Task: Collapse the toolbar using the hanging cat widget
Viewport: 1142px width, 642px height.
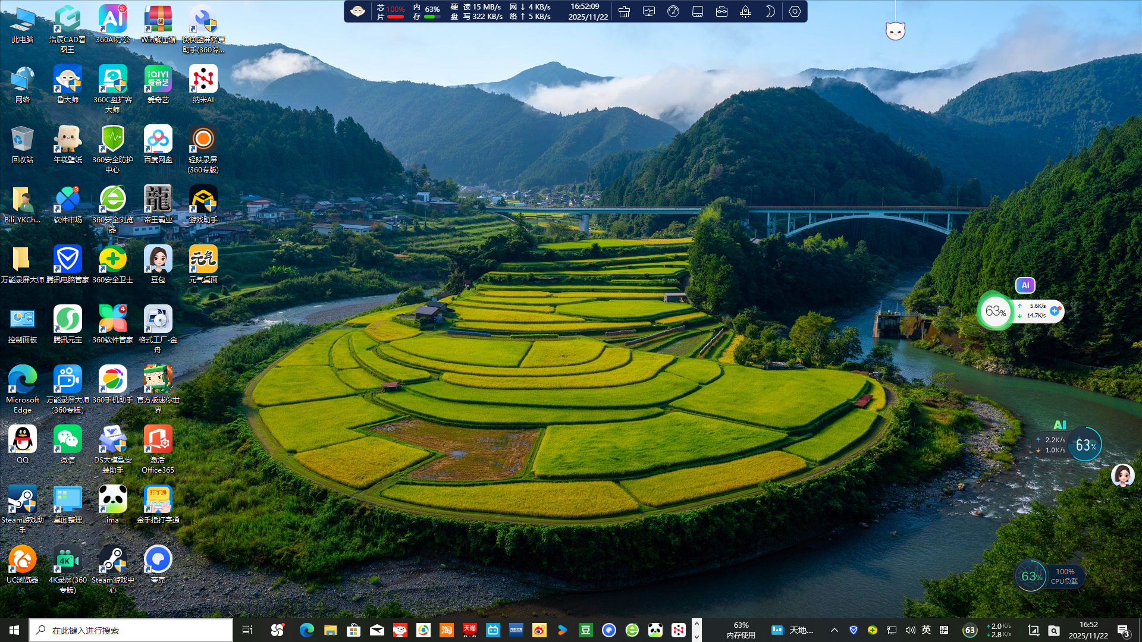Action: click(x=896, y=30)
